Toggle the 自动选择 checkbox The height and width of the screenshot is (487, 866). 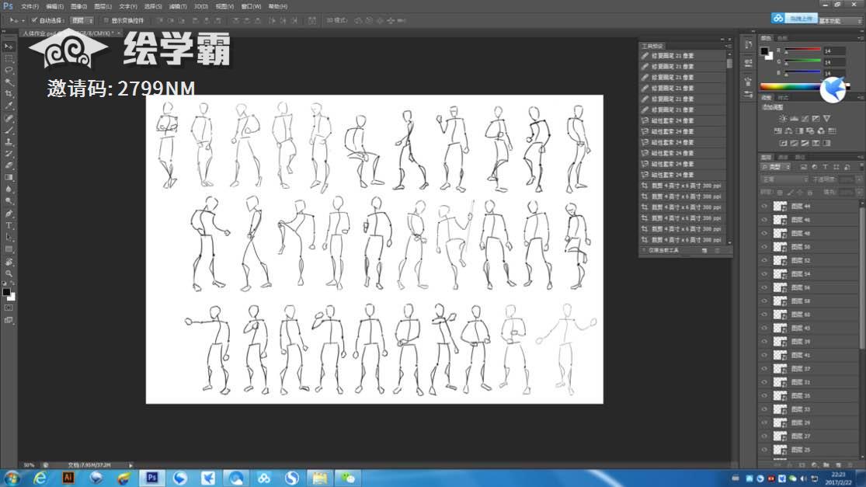[34, 19]
